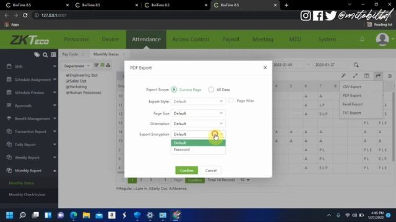396x222 pixels.
Task: Expand the Daily Report sidebar menu
Action: 29,144
